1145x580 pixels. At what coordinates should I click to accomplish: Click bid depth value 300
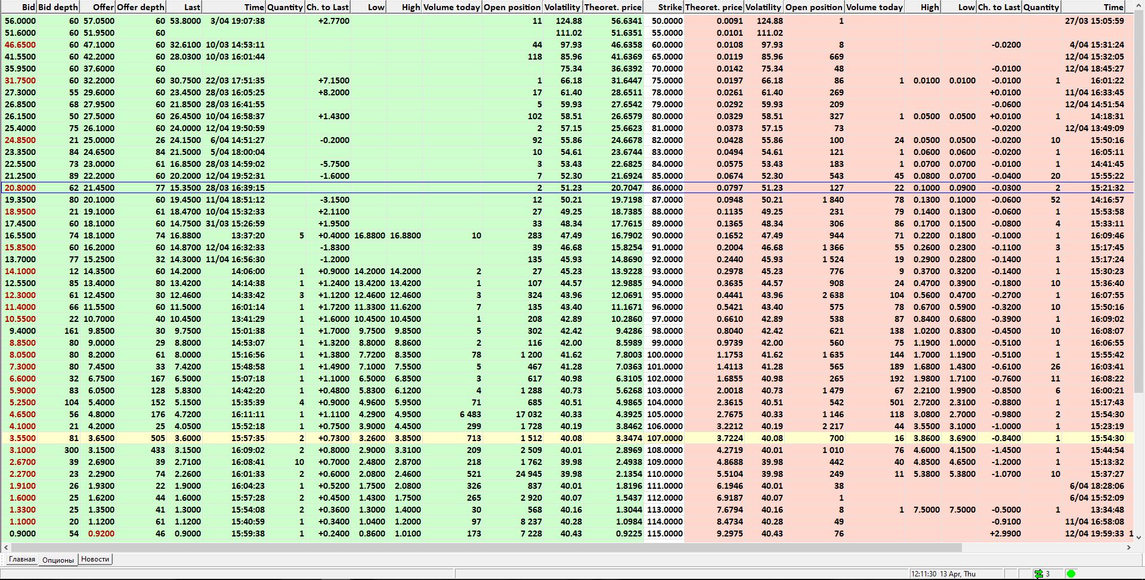tap(71, 450)
